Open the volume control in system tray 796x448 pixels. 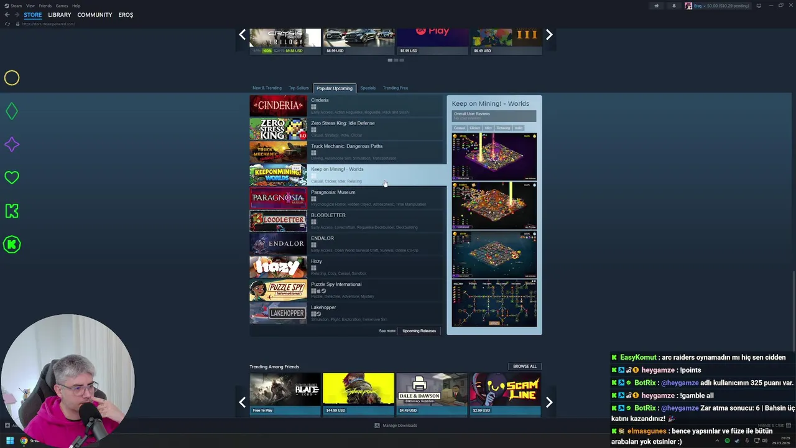coord(765,441)
